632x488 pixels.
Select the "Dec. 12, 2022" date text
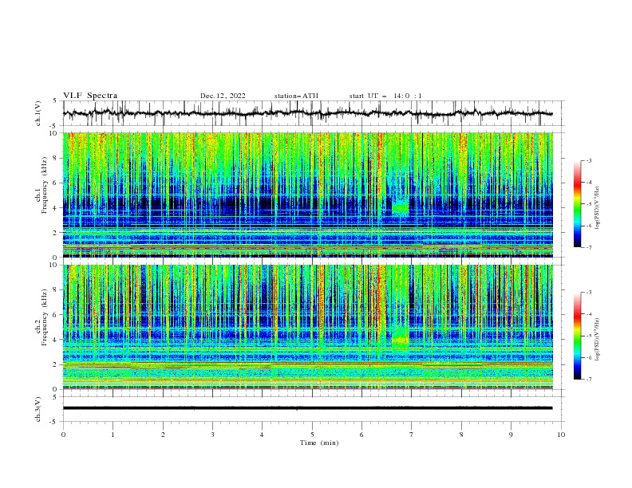(223, 96)
